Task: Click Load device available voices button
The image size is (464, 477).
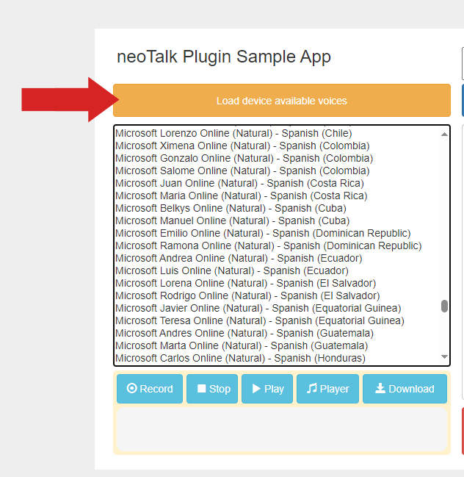Action: (282, 101)
